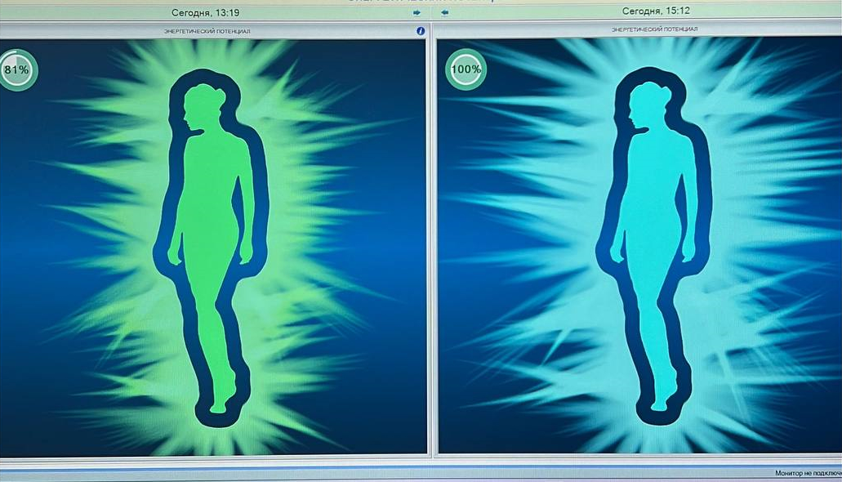Open the 'Сегодня, 13:19' measurement selector
Screen dimensions: 842x482
(x=205, y=12)
